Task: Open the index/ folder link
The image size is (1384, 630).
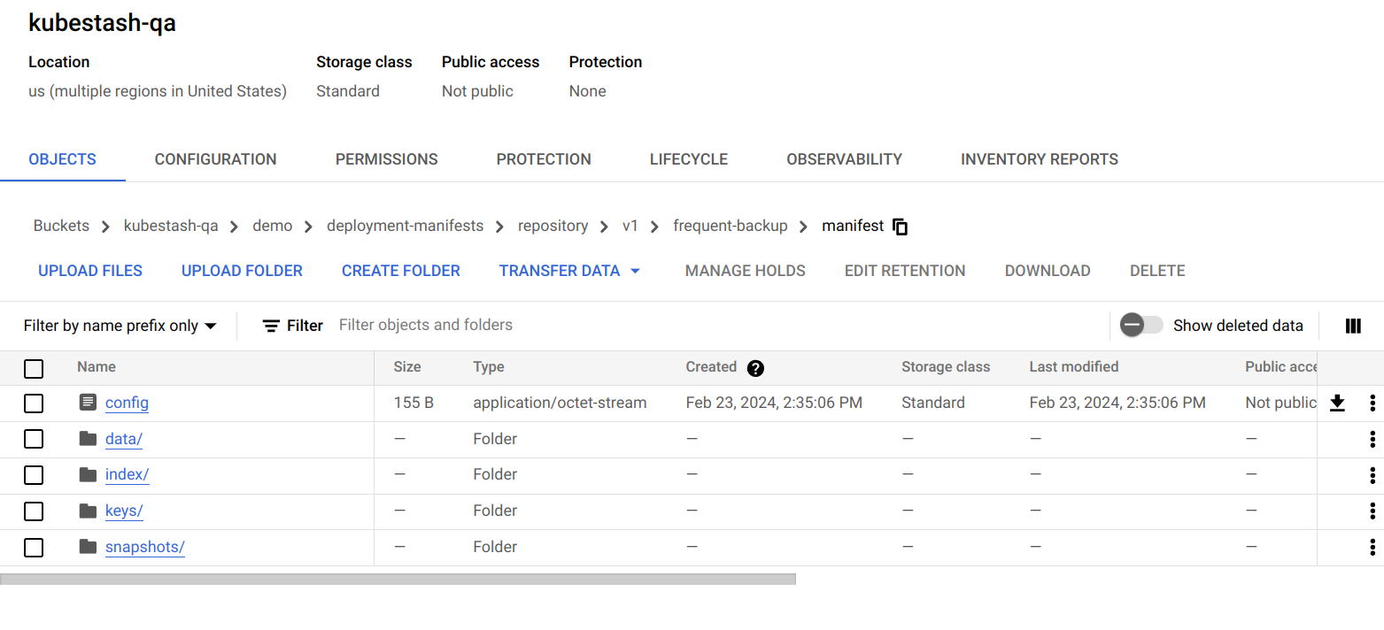Action: 127,474
